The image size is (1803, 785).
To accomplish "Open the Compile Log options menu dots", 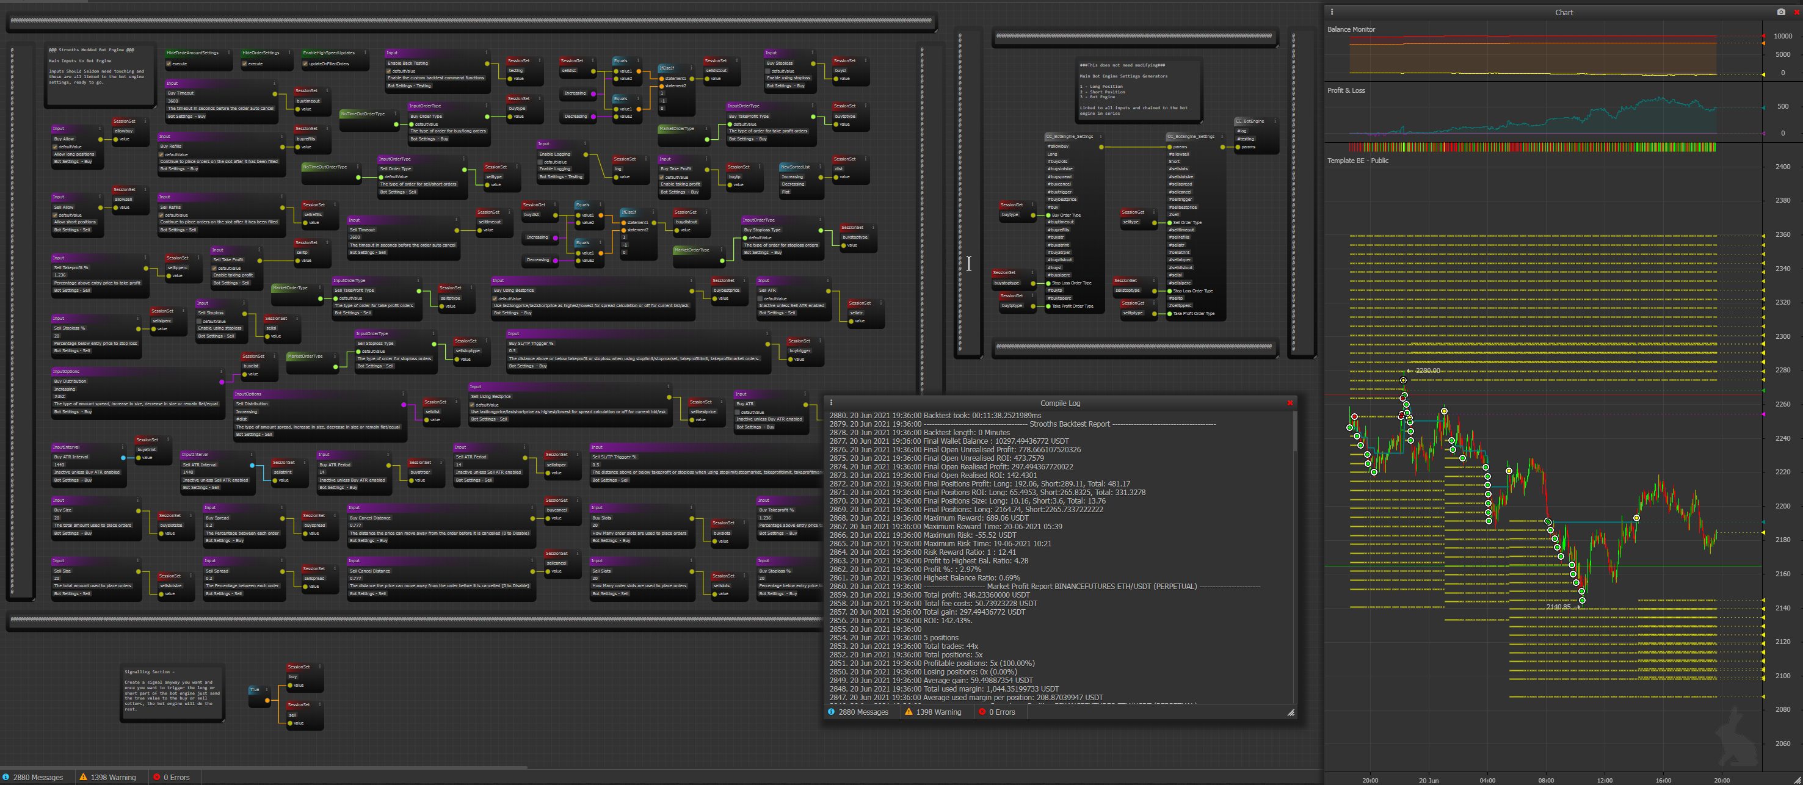I will tap(832, 402).
